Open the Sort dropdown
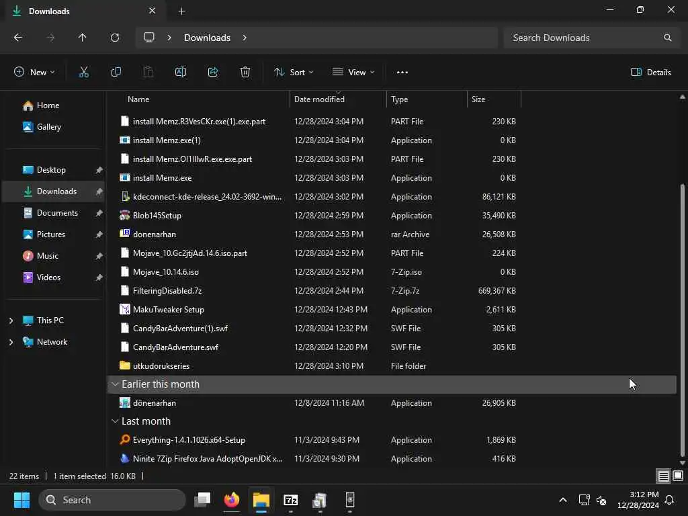Viewport: 688px width, 516px height. 294,73
